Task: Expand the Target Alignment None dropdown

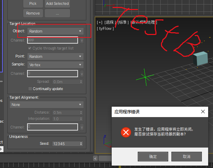Action: click(x=46, y=105)
